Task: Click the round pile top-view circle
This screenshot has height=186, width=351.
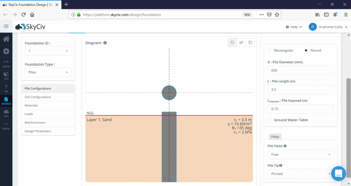Action: tap(169, 93)
